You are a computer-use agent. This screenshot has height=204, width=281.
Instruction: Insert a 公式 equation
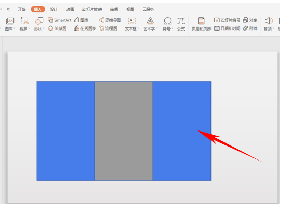(x=181, y=24)
